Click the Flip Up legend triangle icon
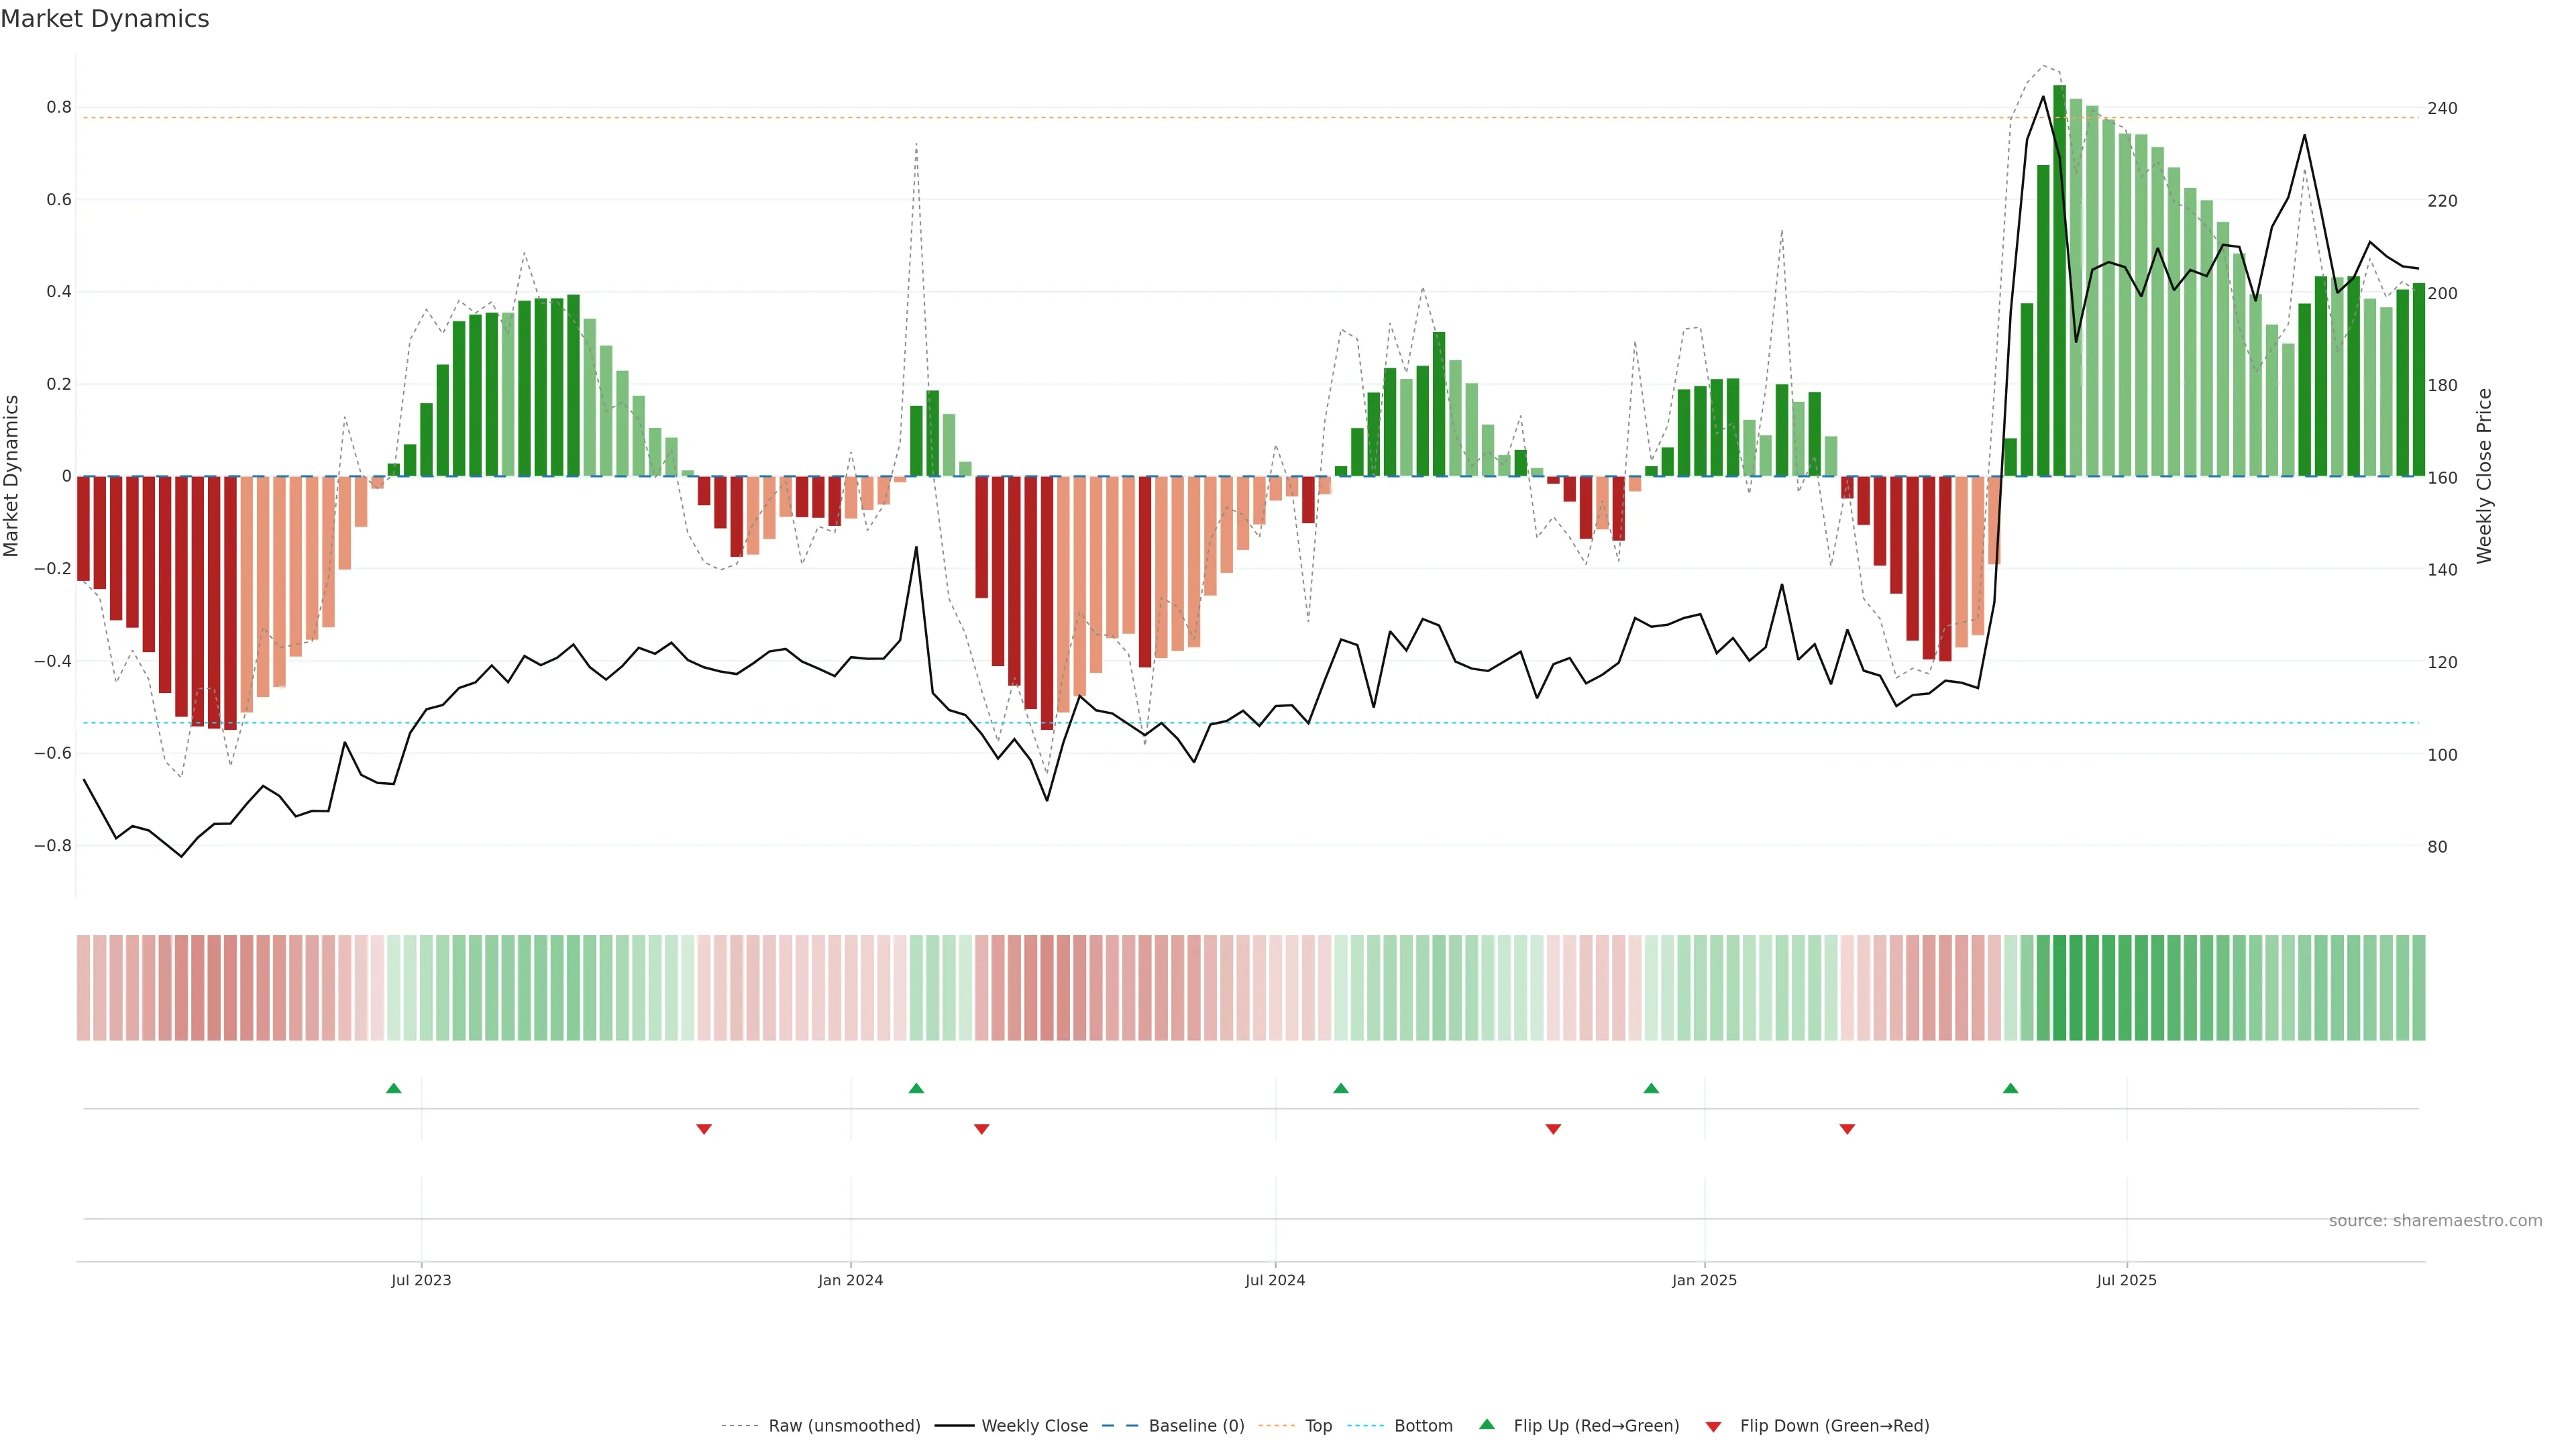 click(x=1487, y=1425)
